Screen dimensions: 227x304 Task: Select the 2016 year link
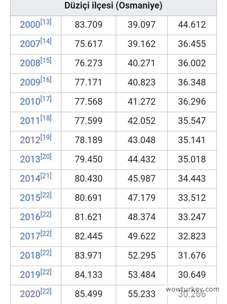pyautogui.click(x=30, y=217)
